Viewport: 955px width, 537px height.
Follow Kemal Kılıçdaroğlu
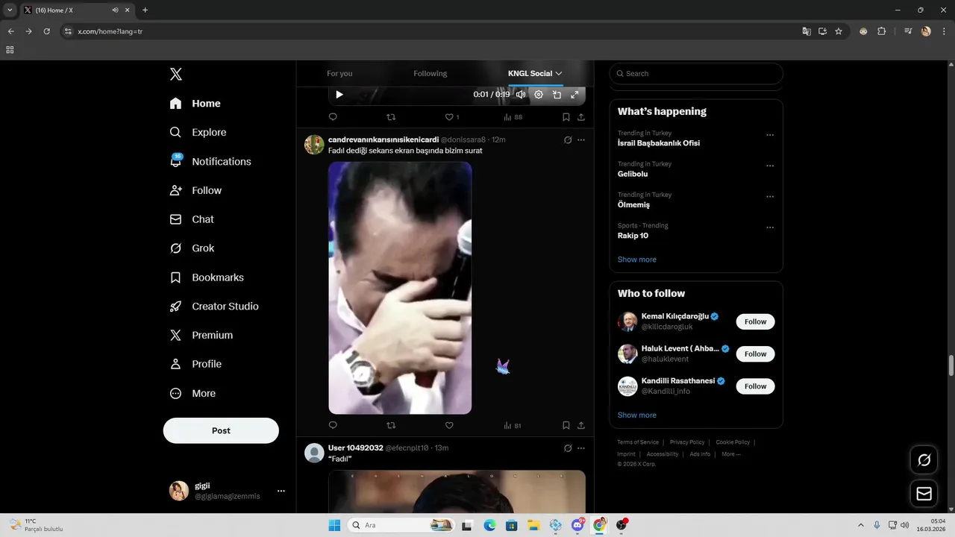click(755, 321)
